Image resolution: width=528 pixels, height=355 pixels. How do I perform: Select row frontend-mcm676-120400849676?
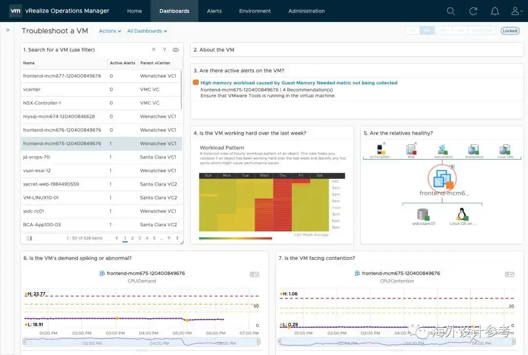click(x=101, y=130)
